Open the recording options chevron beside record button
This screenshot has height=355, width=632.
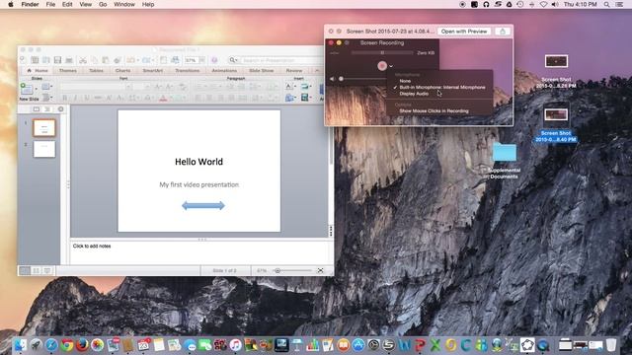coord(391,66)
